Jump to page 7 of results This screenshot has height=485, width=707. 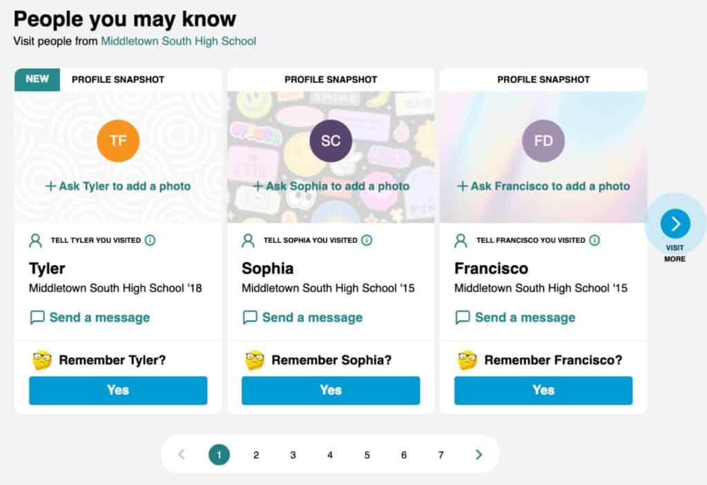[x=441, y=455]
